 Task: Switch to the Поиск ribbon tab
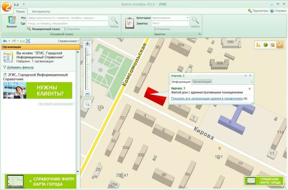[21, 12]
